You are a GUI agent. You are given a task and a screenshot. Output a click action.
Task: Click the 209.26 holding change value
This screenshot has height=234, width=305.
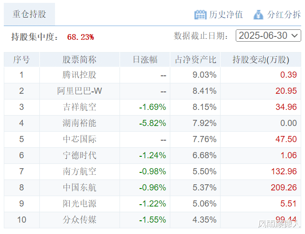[284, 188]
